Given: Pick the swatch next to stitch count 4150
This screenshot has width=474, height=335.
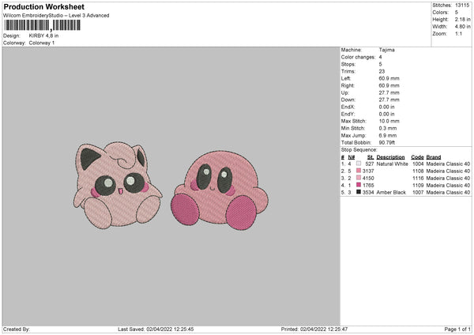Looking at the screenshot, I should tap(360, 178).
